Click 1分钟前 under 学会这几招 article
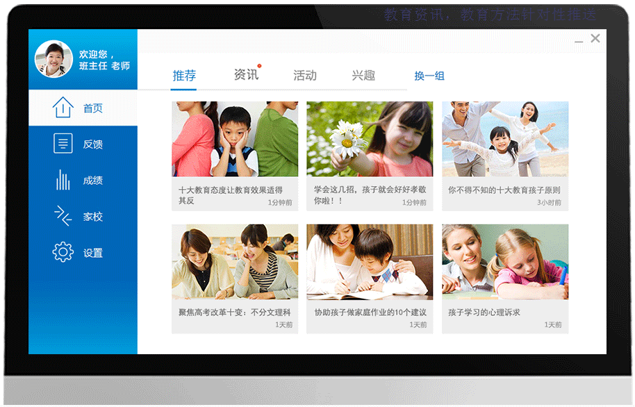Viewport: 635px width, 407px height. pyautogui.click(x=414, y=202)
